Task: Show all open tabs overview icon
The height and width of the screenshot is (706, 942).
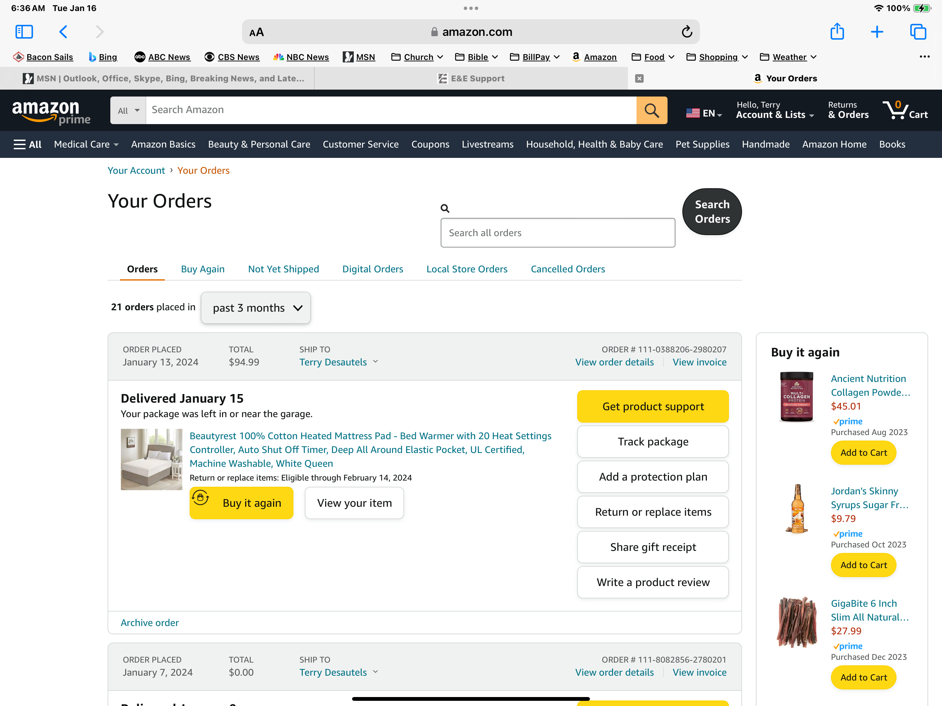Action: click(x=918, y=32)
